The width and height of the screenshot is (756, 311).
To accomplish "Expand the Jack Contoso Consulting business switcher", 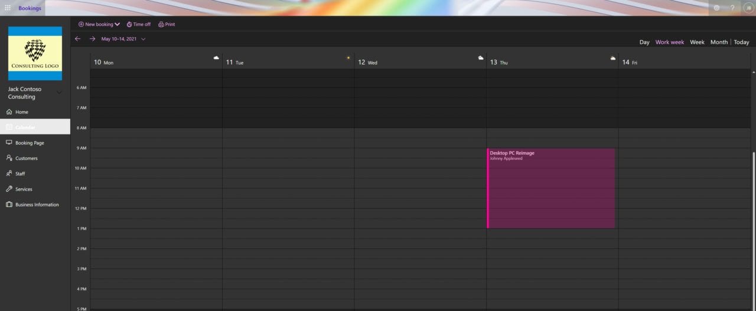I will point(59,93).
